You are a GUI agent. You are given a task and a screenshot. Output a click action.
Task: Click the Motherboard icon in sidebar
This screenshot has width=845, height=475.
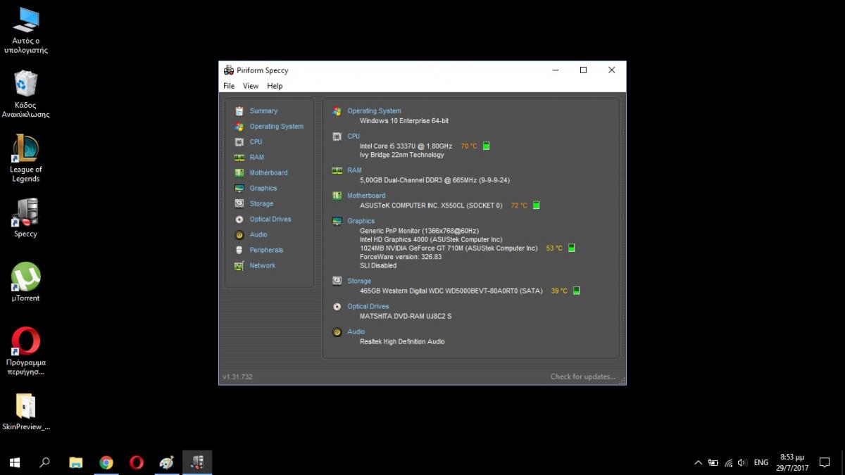point(239,173)
